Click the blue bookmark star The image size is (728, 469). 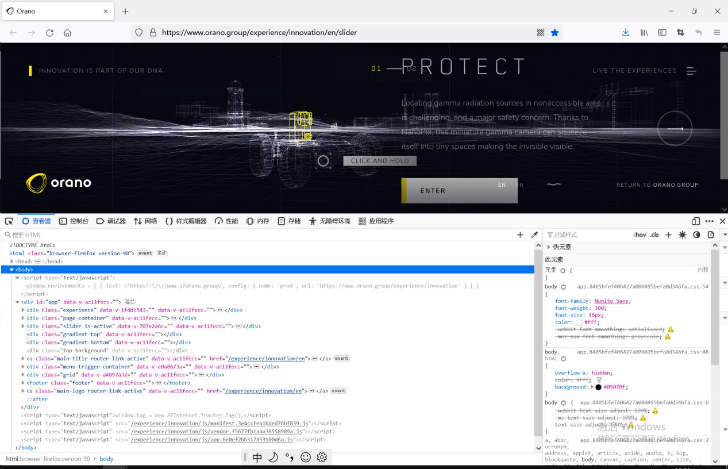pyautogui.click(x=554, y=33)
